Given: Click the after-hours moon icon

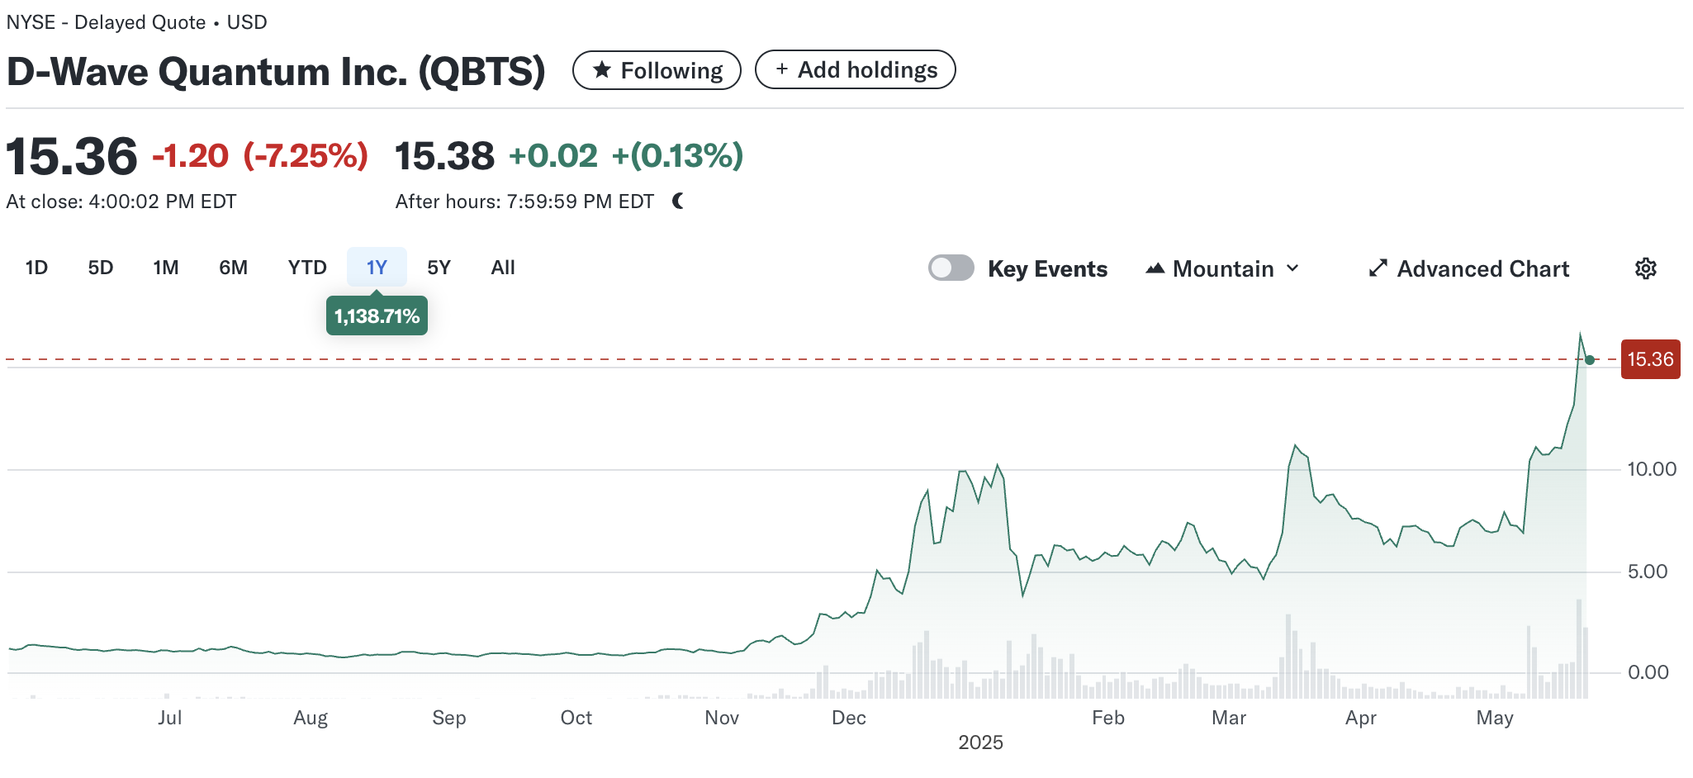Looking at the screenshot, I should click(x=678, y=201).
